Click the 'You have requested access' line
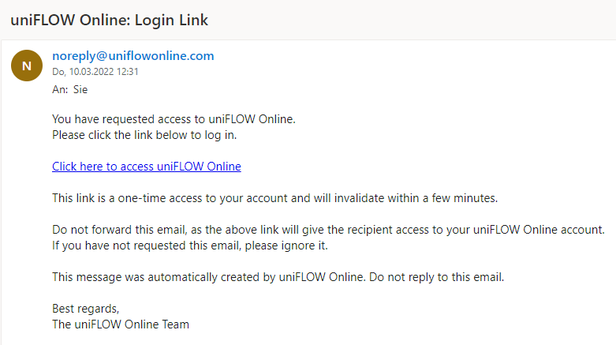The width and height of the screenshot is (616, 345). click(x=173, y=119)
